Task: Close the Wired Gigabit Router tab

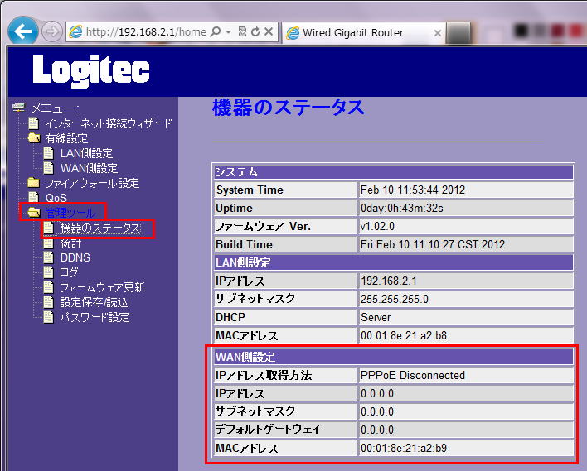Action: click(437, 33)
